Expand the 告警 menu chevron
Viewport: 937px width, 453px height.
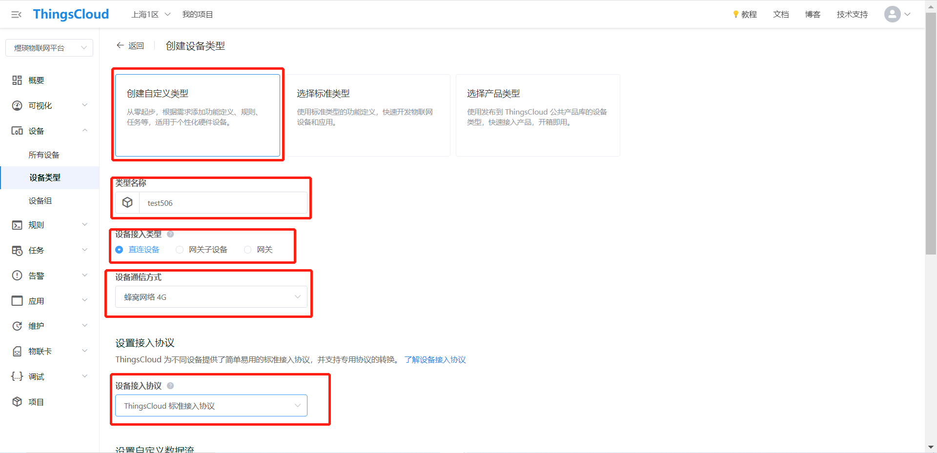tap(85, 275)
